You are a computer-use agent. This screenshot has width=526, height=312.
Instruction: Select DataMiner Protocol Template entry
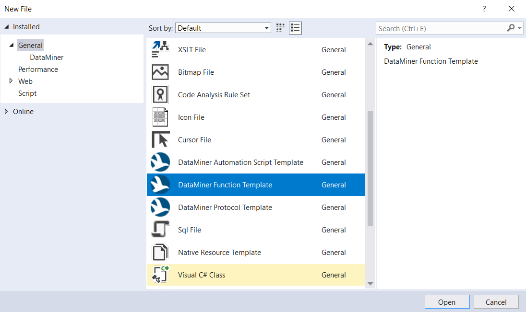[x=256, y=207]
